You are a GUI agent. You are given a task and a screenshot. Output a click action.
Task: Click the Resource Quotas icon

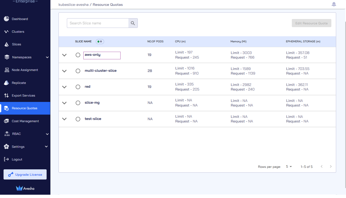tap(7, 108)
